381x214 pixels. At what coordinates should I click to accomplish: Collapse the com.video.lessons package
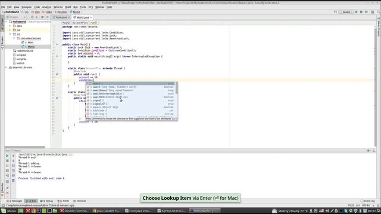click(14, 38)
